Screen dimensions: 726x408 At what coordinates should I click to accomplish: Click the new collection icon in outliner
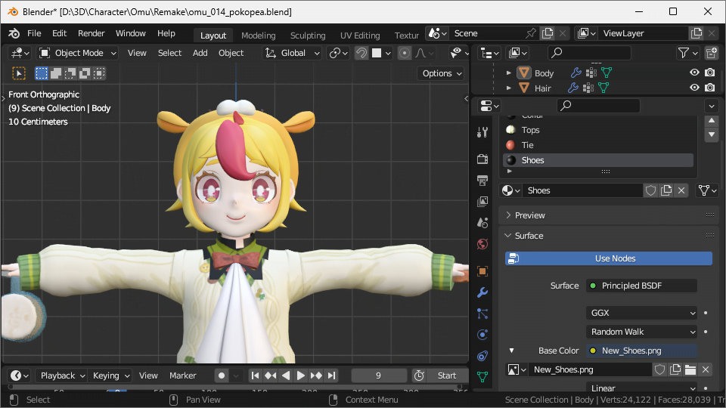[x=711, y=53]
